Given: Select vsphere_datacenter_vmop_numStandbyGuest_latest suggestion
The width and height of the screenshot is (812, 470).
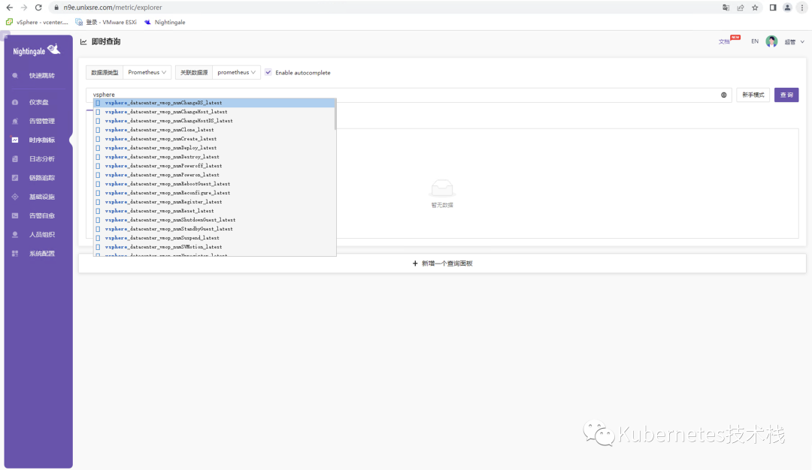Looking at the screenshot, I should coord(214,229).
